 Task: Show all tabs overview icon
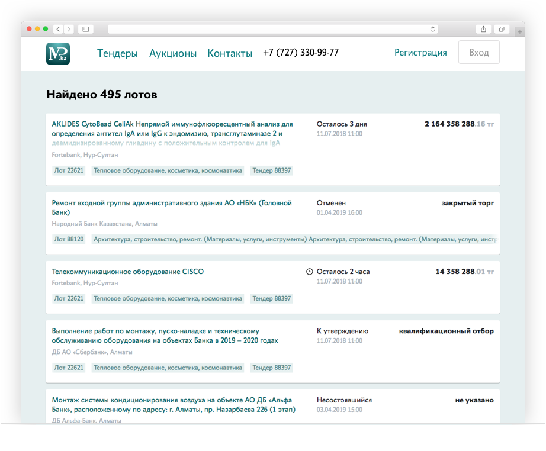501,29
